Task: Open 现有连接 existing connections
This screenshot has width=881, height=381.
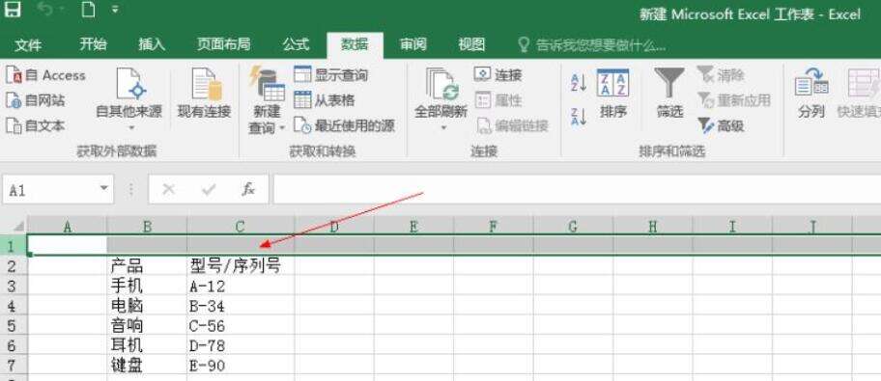Action: click(x=205, y=94)
